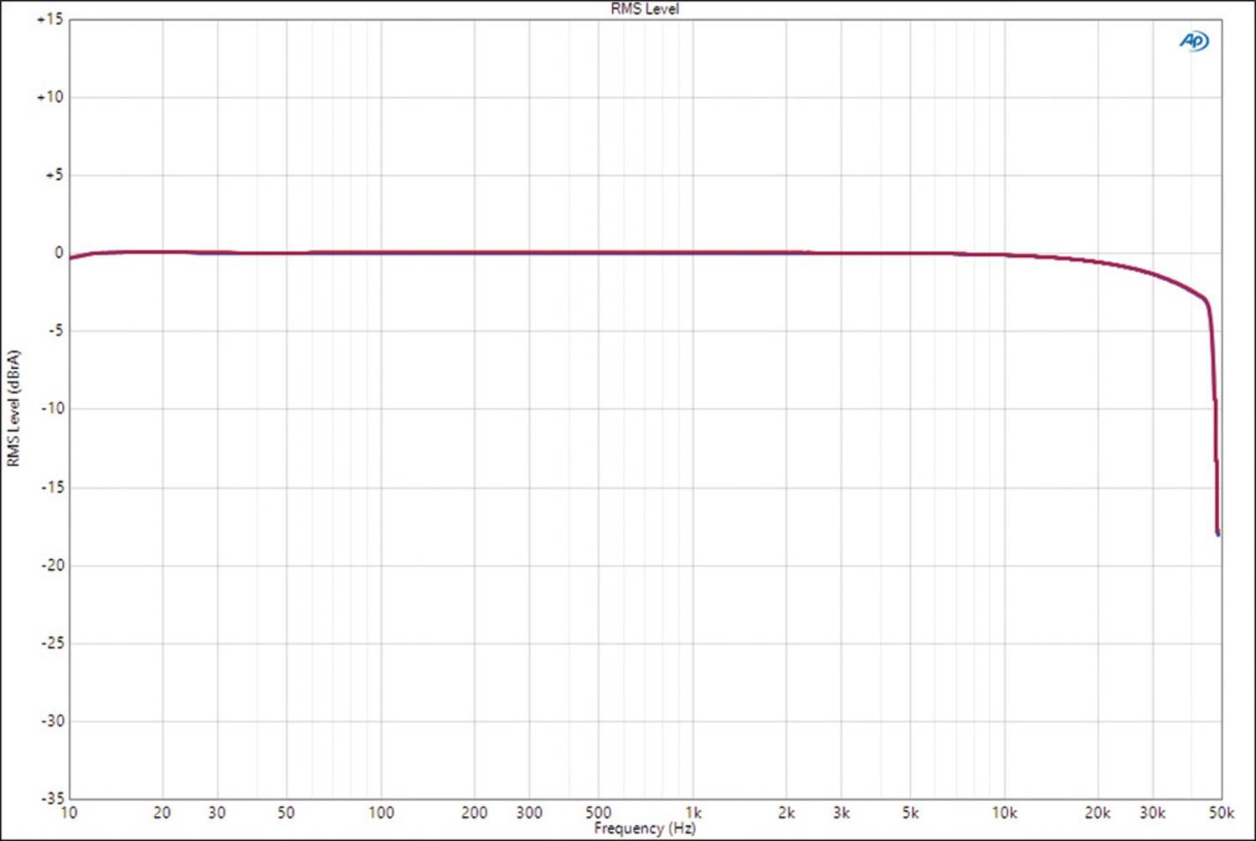Click the '30k' frequency tick label
This screenshot has width=1256, height=841.
click(1152, 813)
